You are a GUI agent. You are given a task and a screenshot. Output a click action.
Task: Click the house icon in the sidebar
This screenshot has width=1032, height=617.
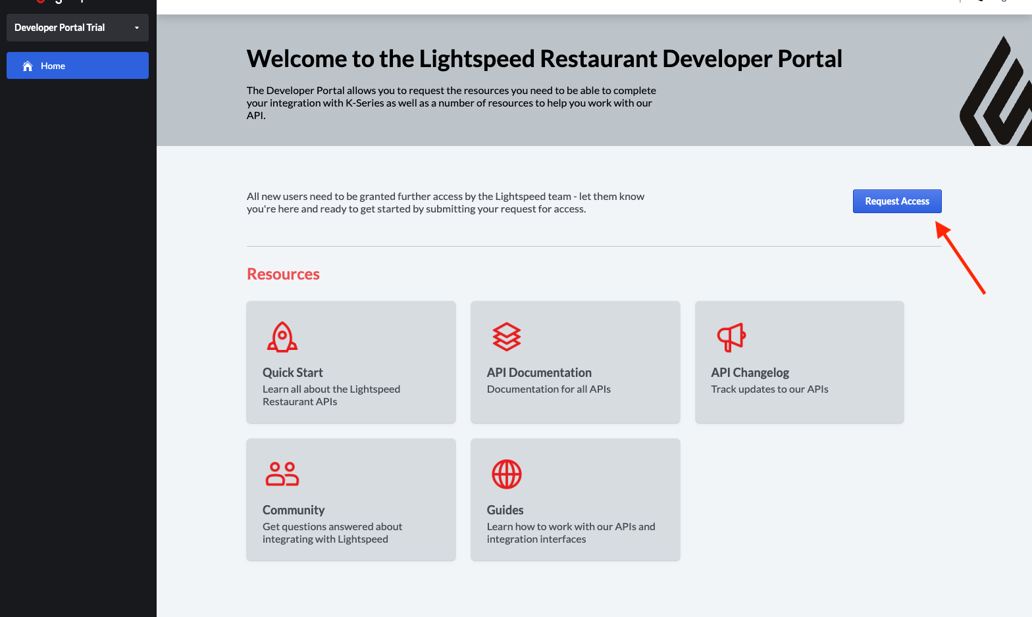click(x=28, y=66)
